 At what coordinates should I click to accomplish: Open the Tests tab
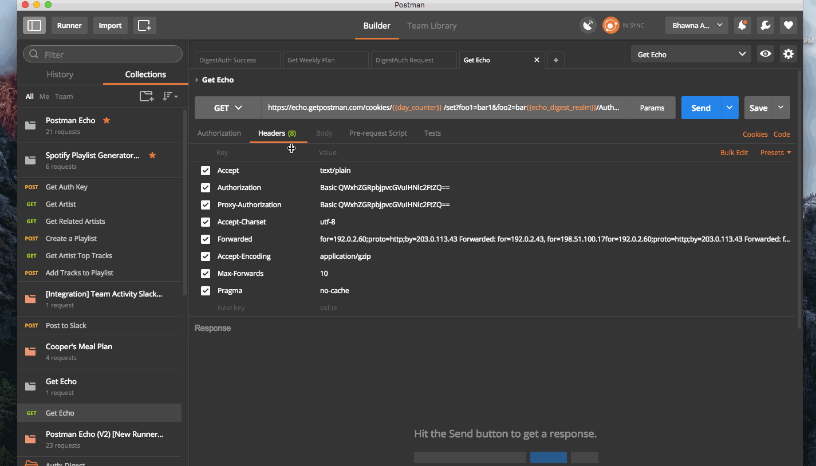click(x=432, y=133)
